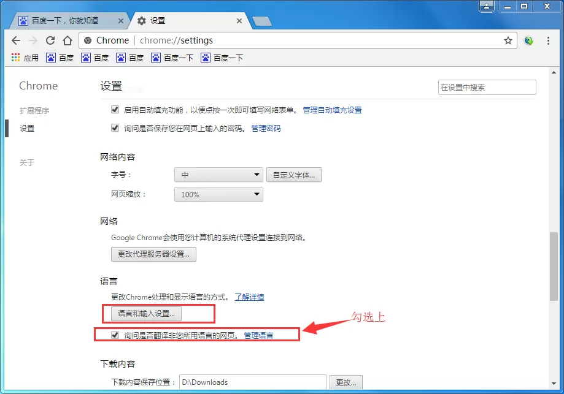Go back with the back arrow
This screenshot has width=564, height=394.
(x=16, y=40)
